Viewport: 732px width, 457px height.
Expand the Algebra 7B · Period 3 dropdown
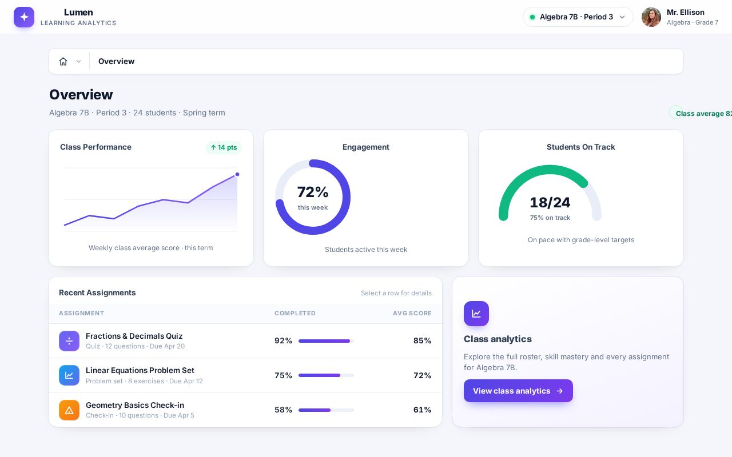tap(578, 17)
